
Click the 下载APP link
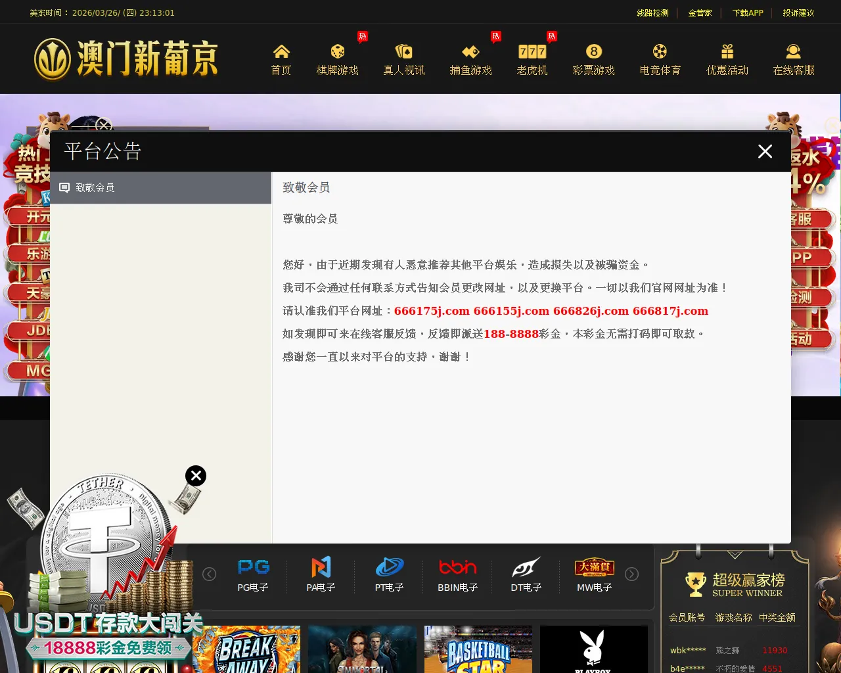(747, 12)
